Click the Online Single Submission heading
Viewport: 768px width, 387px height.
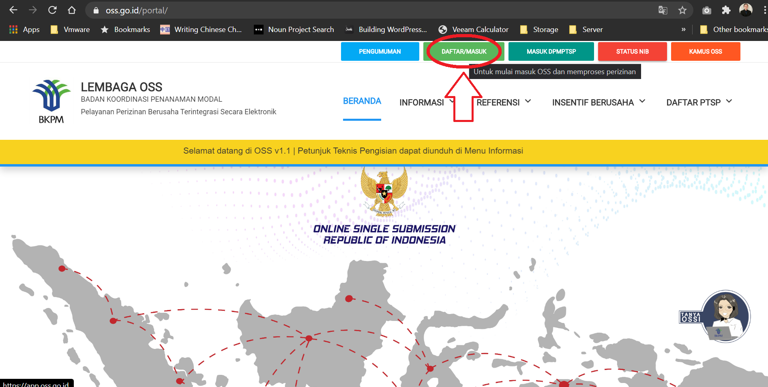pyautogui.click(x=384, y=235)
